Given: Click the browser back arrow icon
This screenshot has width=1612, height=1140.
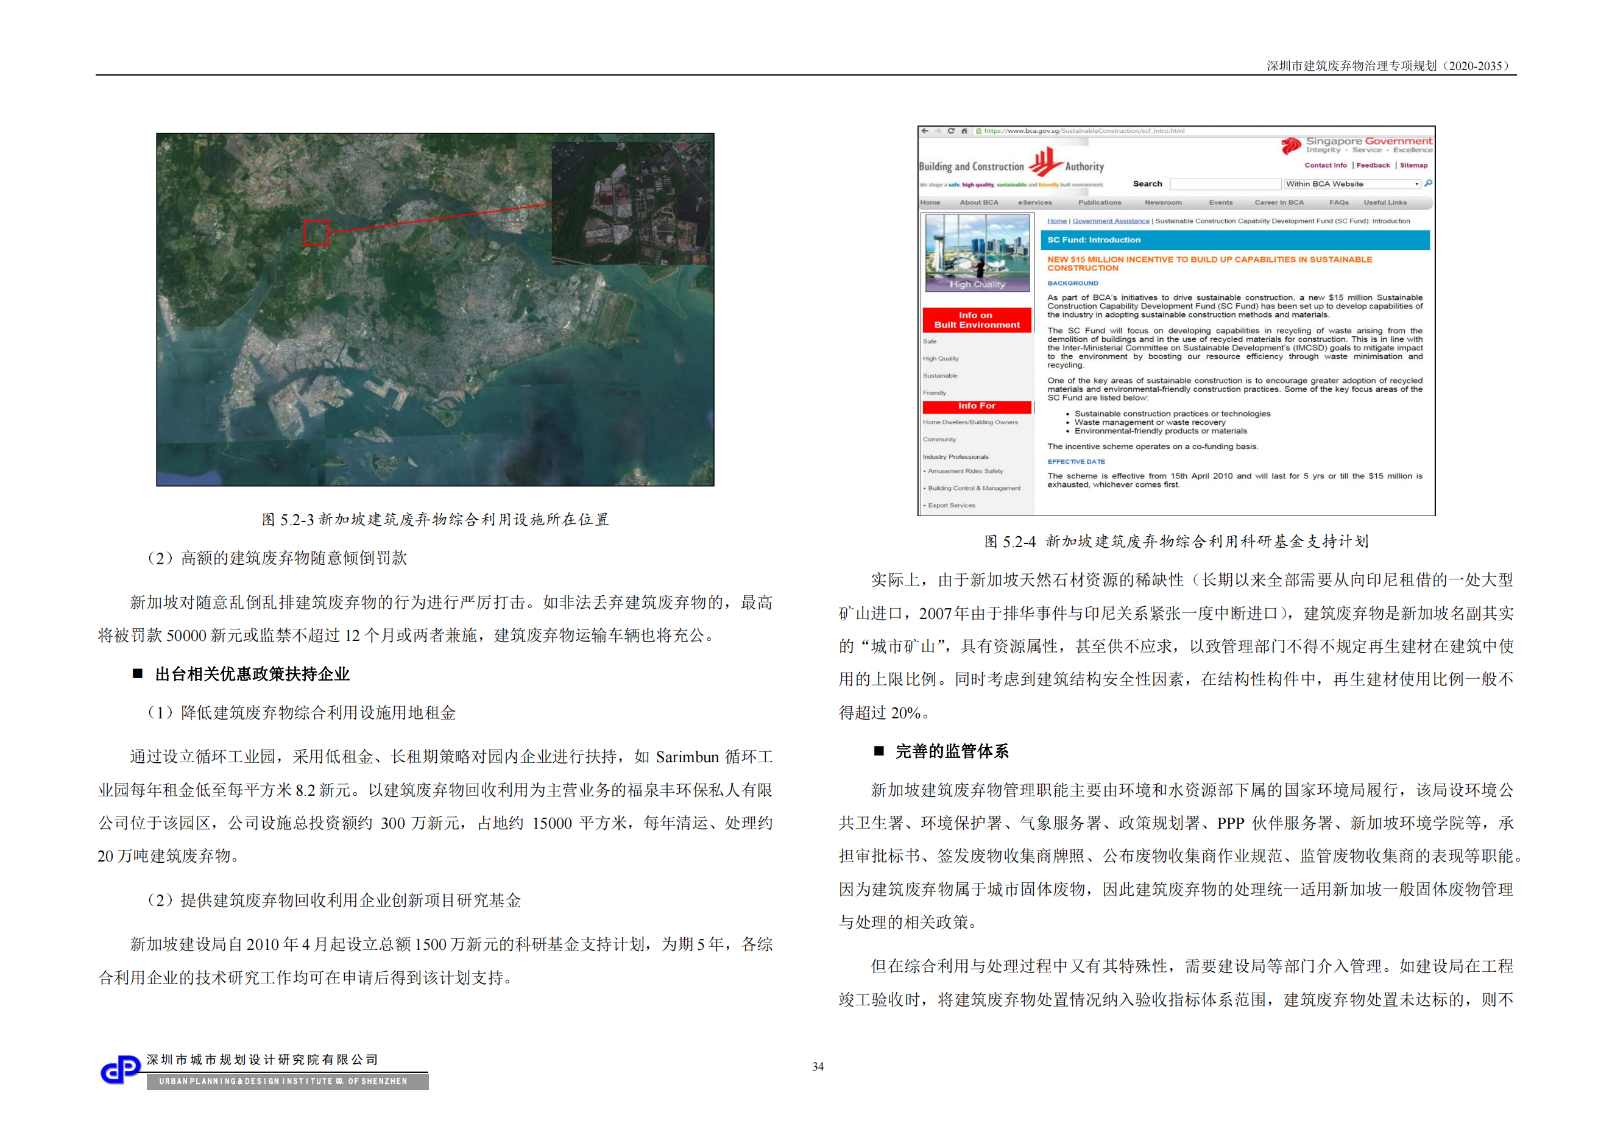Looking at the screenshot, I should coord(925,130).
